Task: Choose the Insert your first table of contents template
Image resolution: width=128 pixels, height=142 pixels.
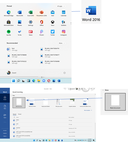Action: click(85, 103)
